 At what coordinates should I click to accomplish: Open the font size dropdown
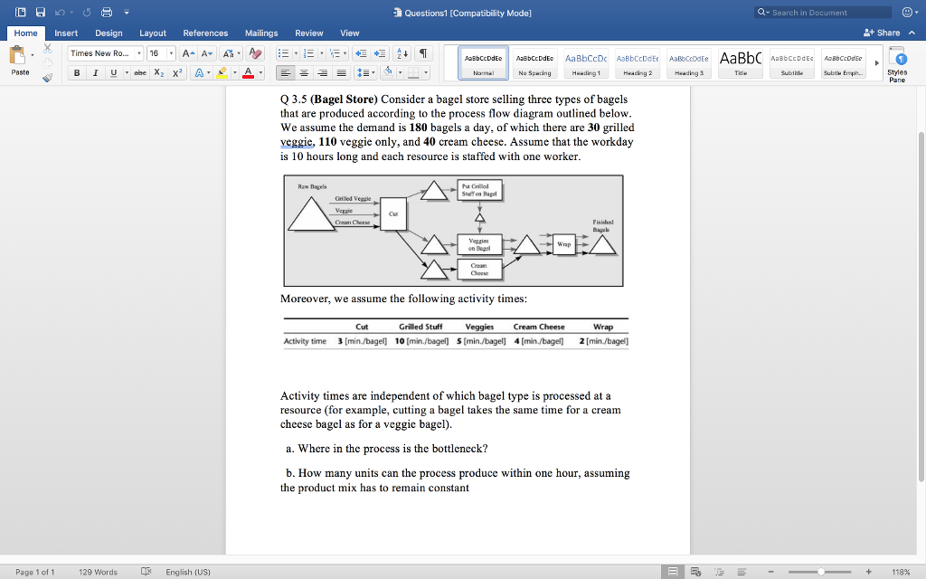[171, 53]
